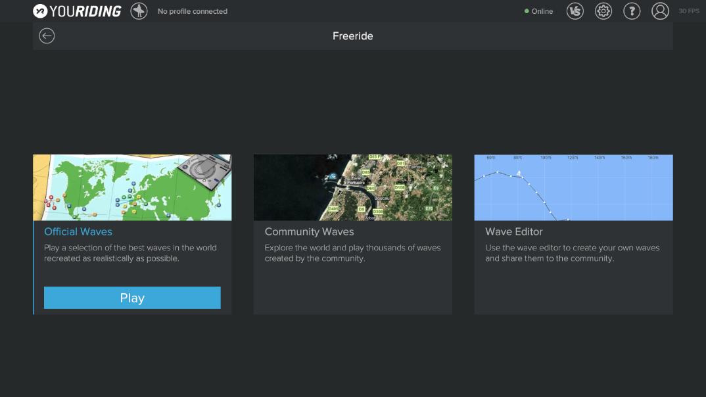Click the YouRiding logo in the header
Screen dimensions: 706x397
tap(77, 11)
